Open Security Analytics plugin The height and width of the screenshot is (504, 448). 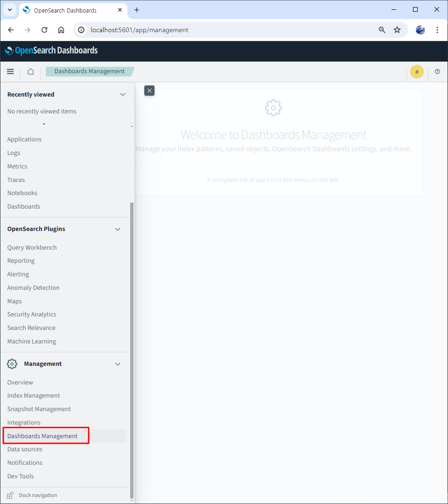(x=32, y=315)
